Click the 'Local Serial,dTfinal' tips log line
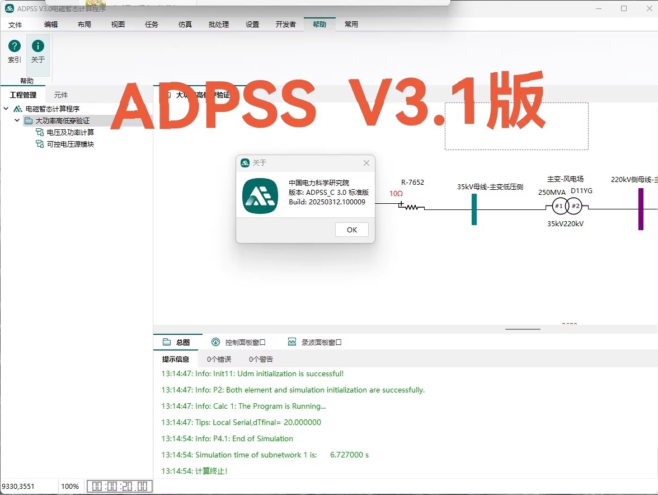The image size is (658, 495). coord(241,422)
